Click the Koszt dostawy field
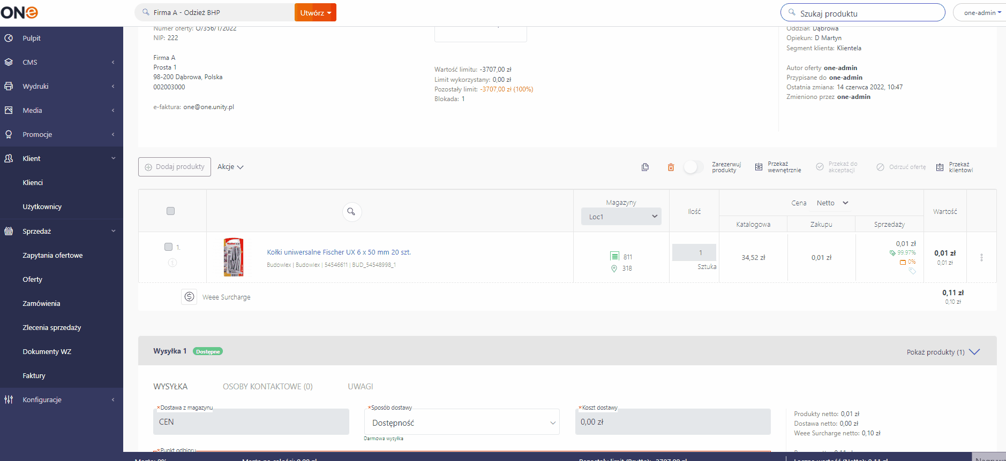This screenshot has width=1006, height=461. point(673,422)
